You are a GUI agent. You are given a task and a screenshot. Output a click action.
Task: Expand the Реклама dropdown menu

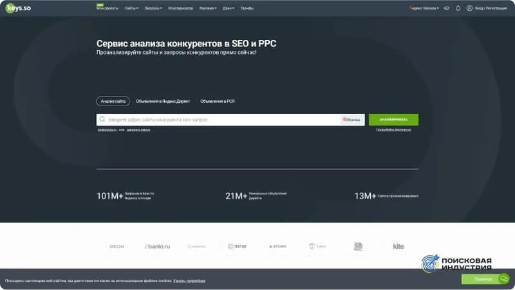click(x=208, y=8)
